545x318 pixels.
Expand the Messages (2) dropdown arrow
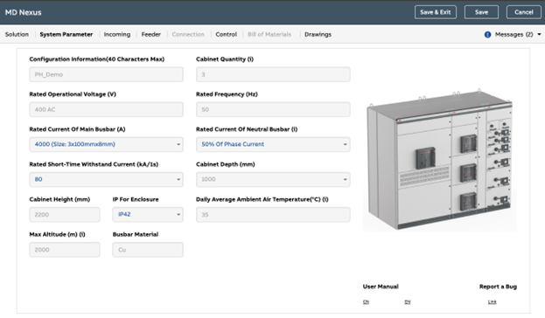point(539,34)
